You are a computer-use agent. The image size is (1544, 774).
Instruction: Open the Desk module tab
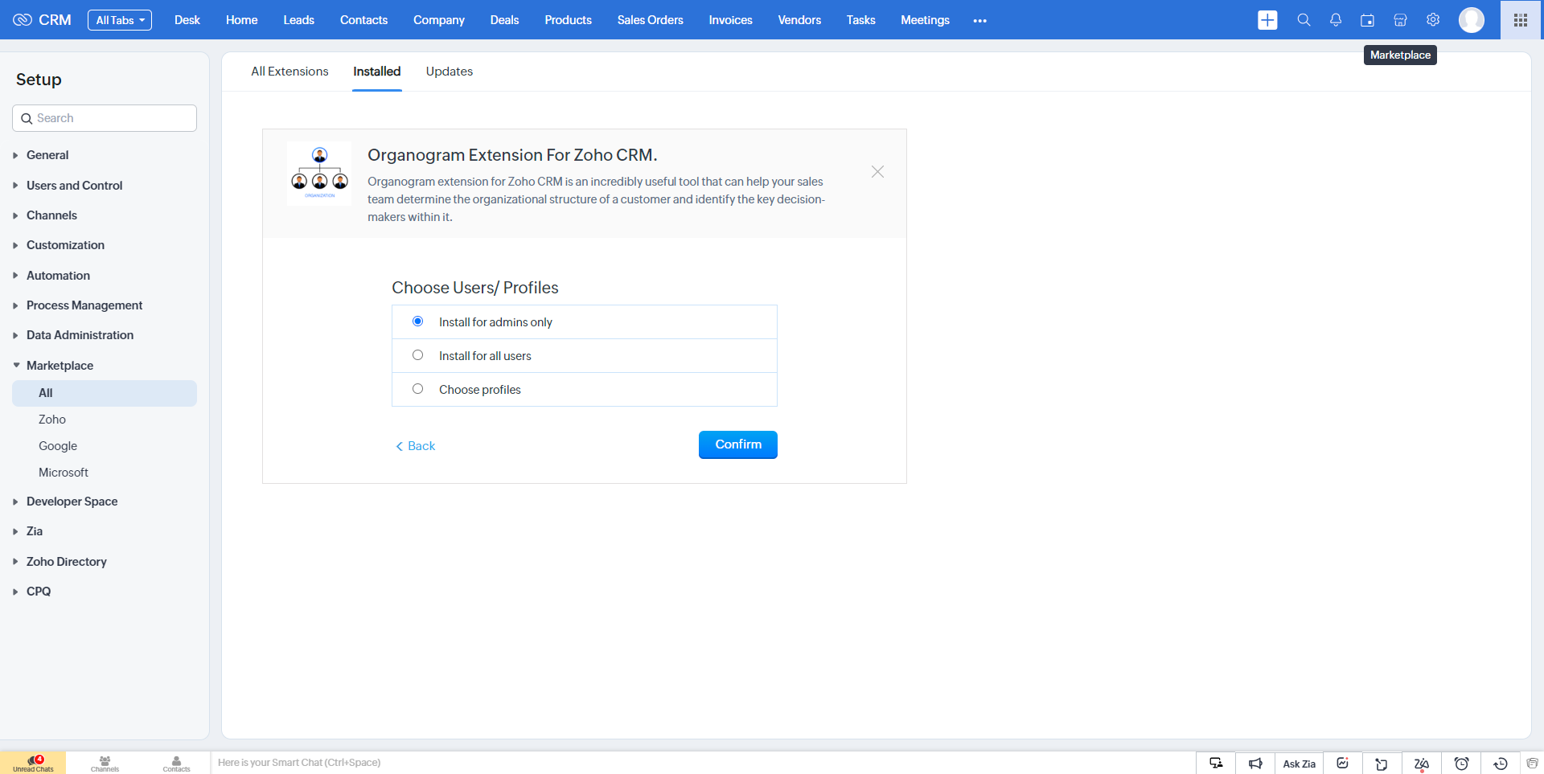(187, 20)
